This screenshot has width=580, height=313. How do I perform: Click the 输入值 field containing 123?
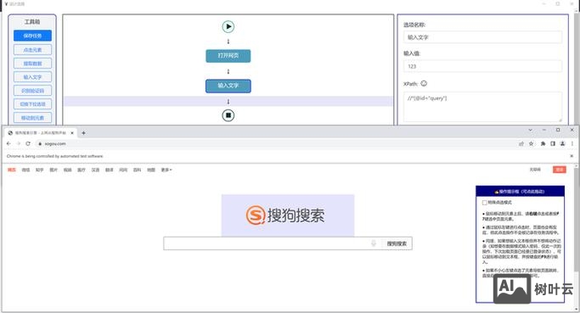[482, 66]
